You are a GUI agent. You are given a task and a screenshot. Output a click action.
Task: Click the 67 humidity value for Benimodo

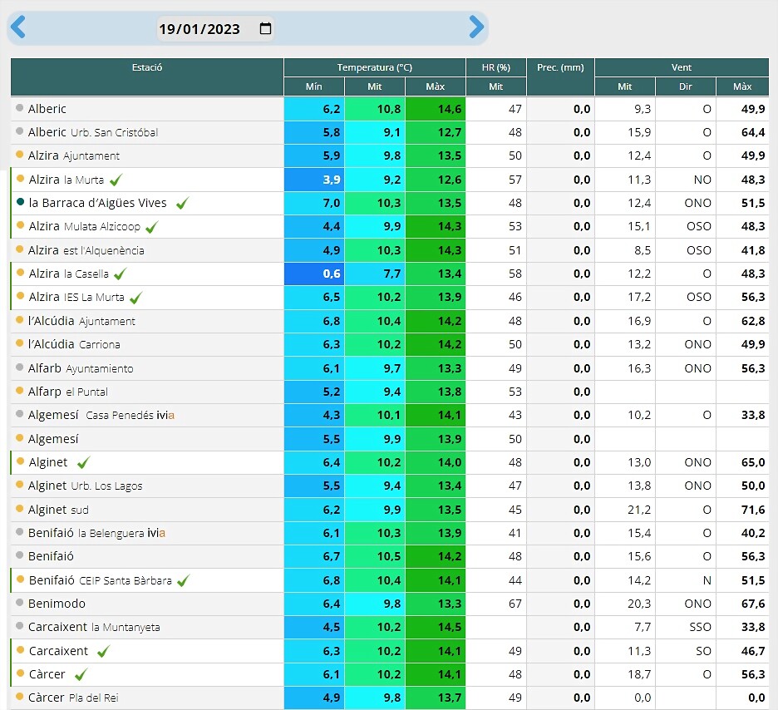tap(496, 604)
